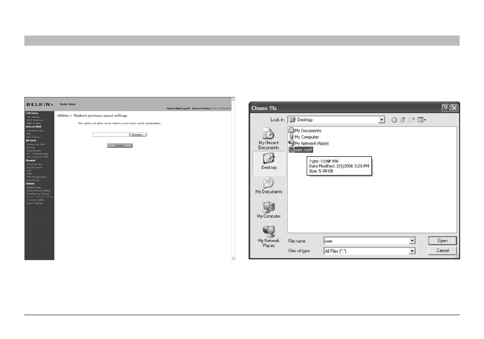
Task: Go up one folder level
Action: pos(402,120)
